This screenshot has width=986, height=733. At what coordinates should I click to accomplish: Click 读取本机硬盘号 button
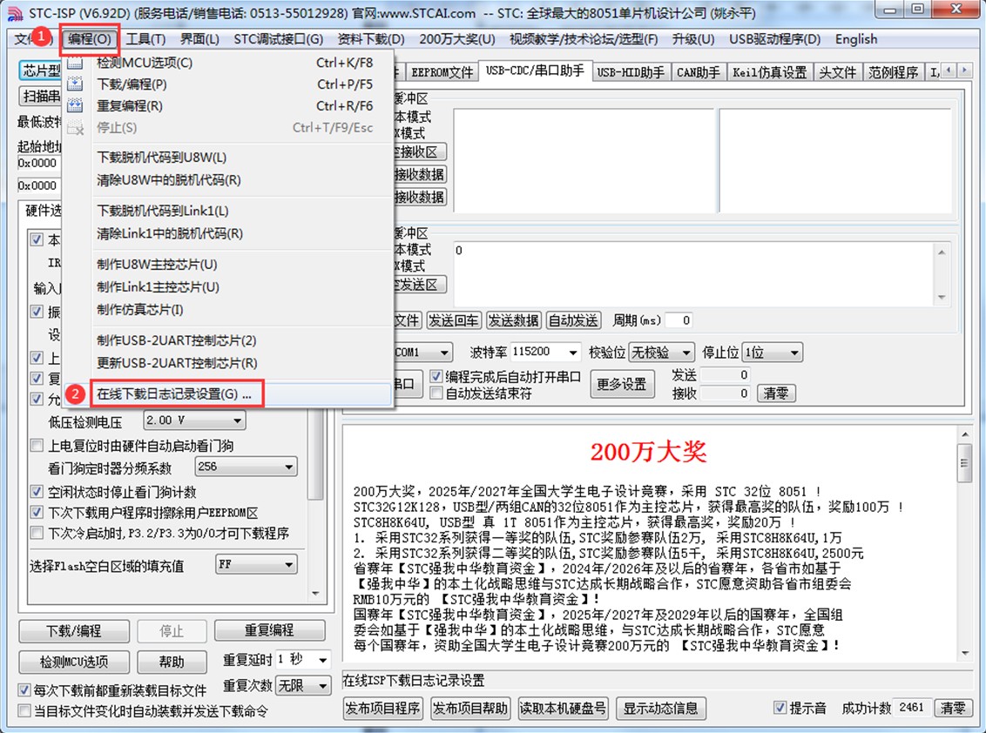563,709
